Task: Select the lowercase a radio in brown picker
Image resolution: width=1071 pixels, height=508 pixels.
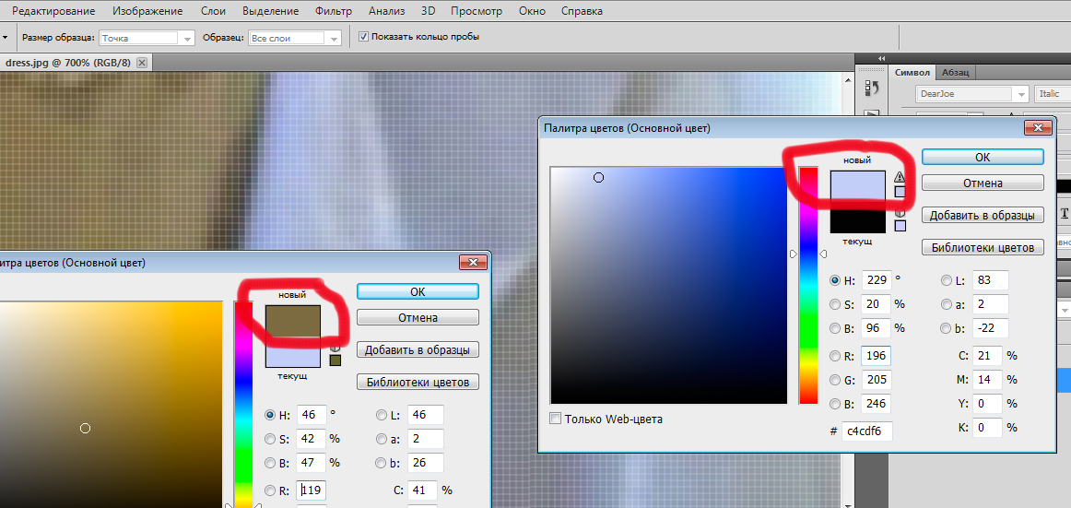Action: (x=381, y=439)
